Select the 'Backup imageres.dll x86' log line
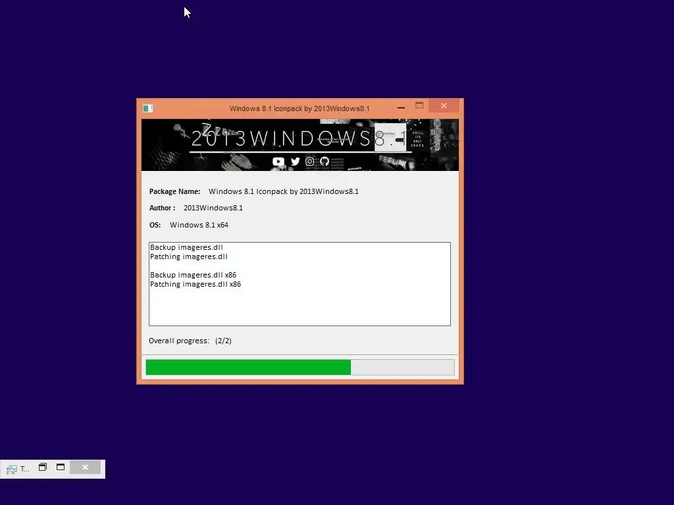674x505 pixels. pyautogui.click(x=193, y=275)
